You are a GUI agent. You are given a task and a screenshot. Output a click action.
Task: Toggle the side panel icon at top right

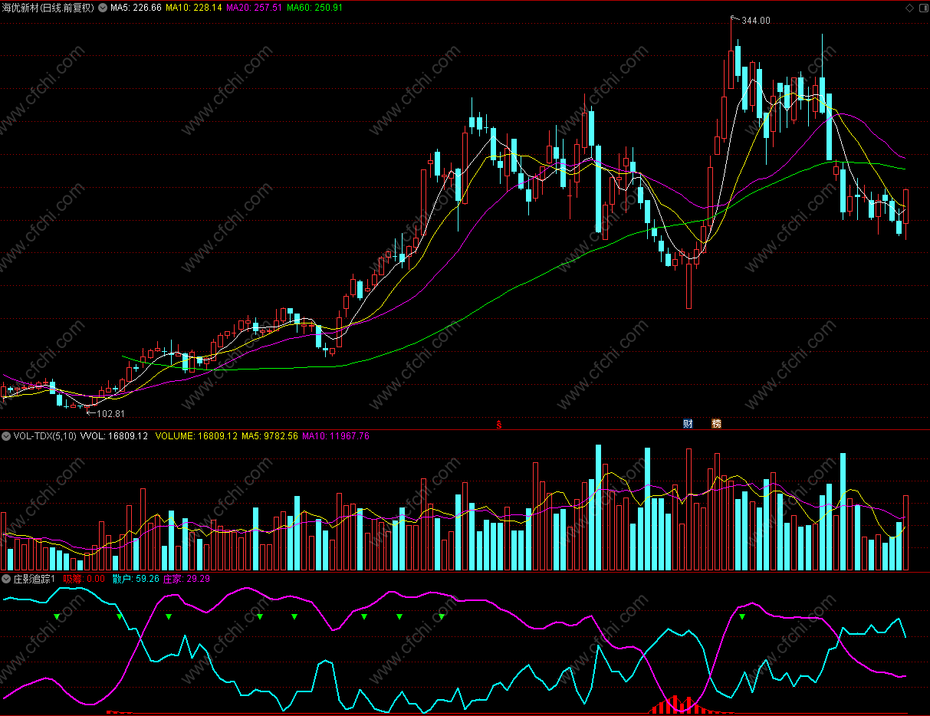click(922, 8)
